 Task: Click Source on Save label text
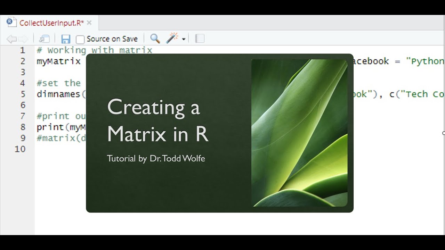112,39
